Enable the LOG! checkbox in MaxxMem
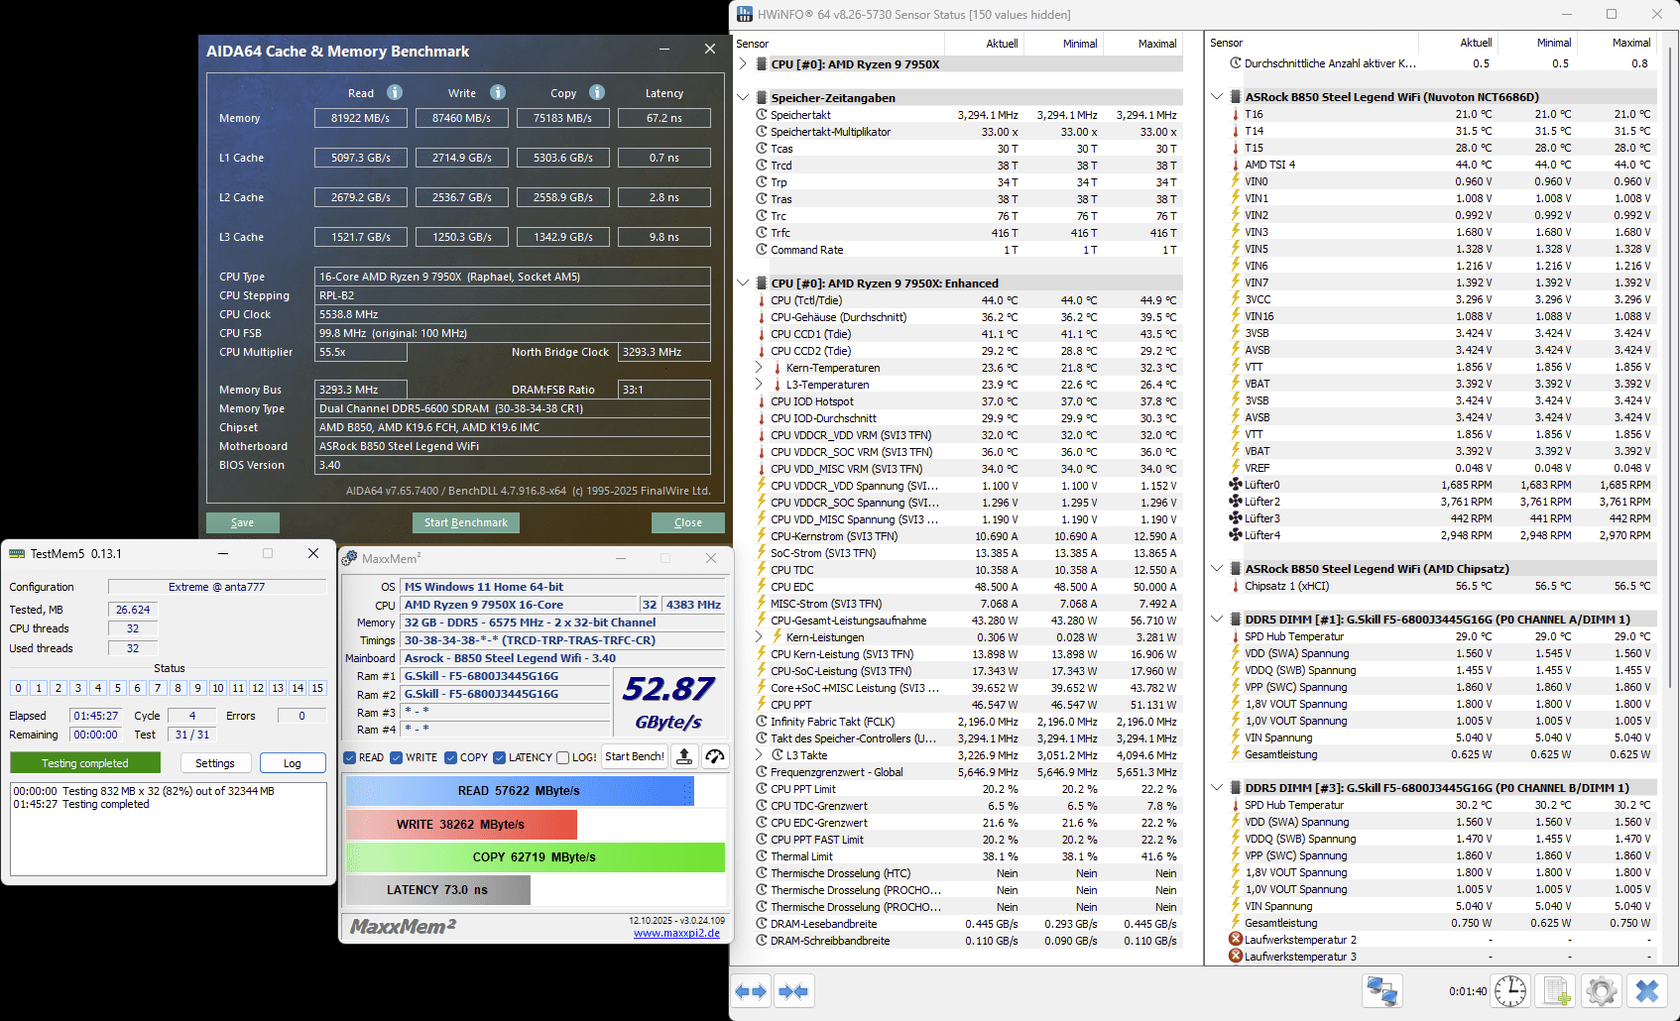The image size is (1680, 1021). tap(563, 757)
